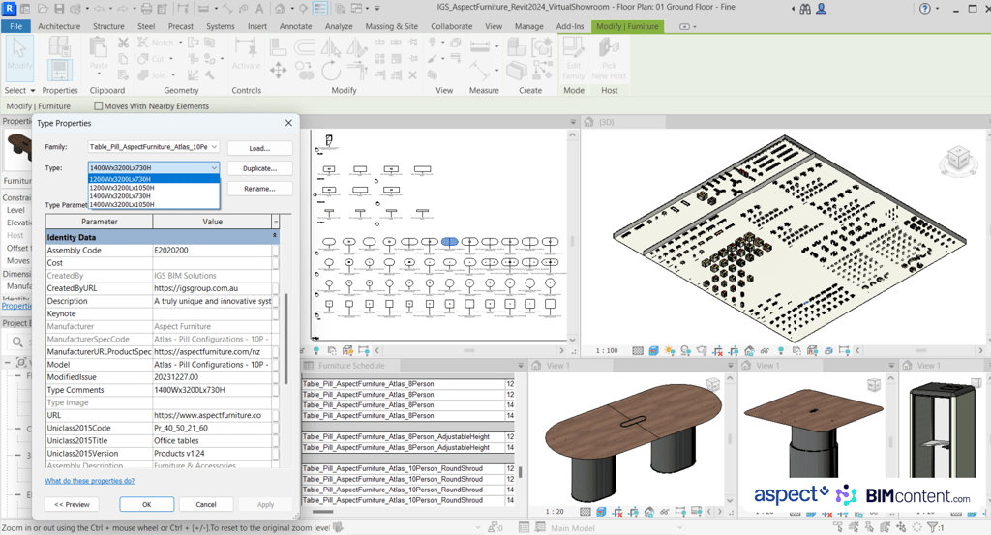991x535 pixels.
Task: Click the ViewCube in the 3D view
Action: point(958,160)
